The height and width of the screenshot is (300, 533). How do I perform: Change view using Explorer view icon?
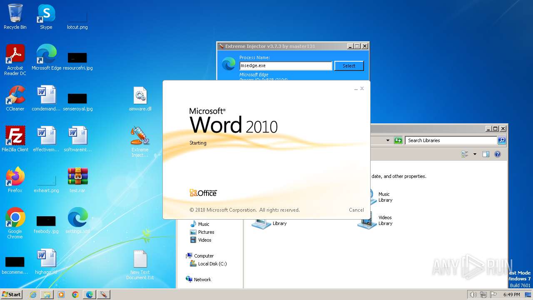(x=465, y=154)
